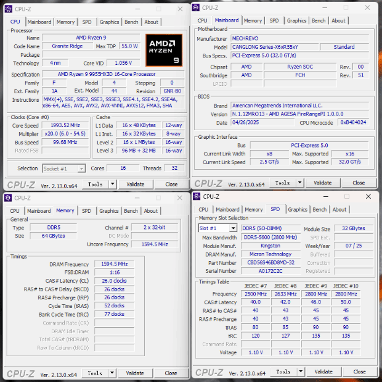Click the Revision value GNR-B0
382x382 pixels.
(x=172, y=91)
